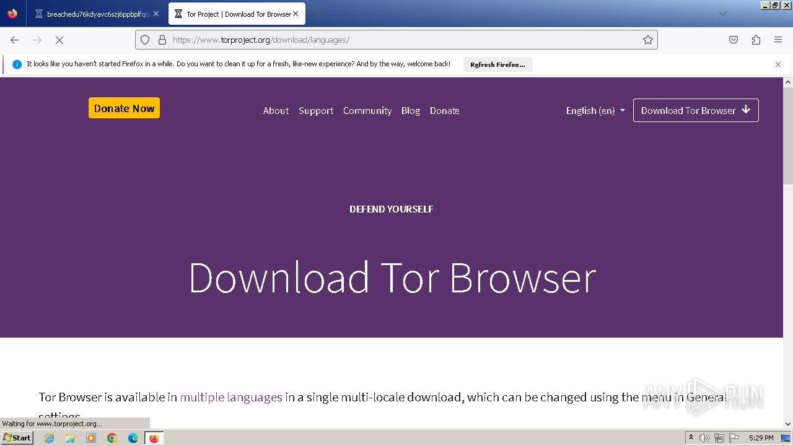The height and width of the screenshot is (446, 793).
Task: Open a new tab with plus
Action: (318, 14)
